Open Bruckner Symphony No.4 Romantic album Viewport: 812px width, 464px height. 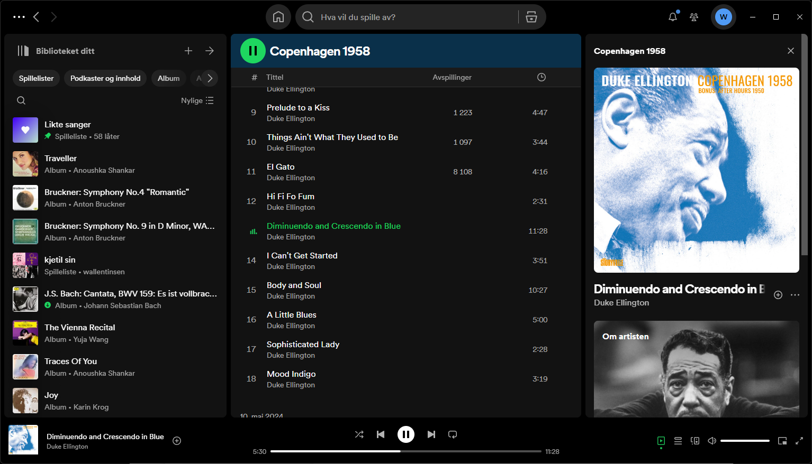(115, 198)
